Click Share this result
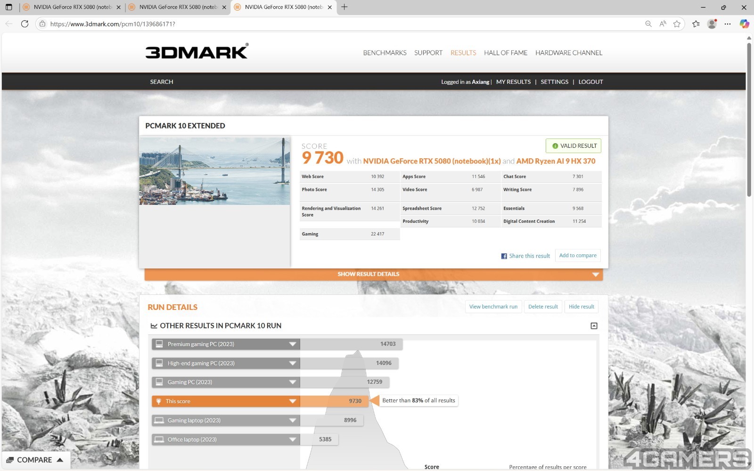This screenshot has width=754, height=471. point(529,256)
